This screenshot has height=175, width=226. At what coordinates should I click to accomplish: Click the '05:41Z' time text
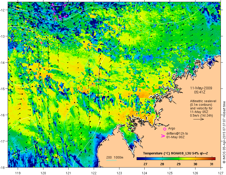(200, 92)
